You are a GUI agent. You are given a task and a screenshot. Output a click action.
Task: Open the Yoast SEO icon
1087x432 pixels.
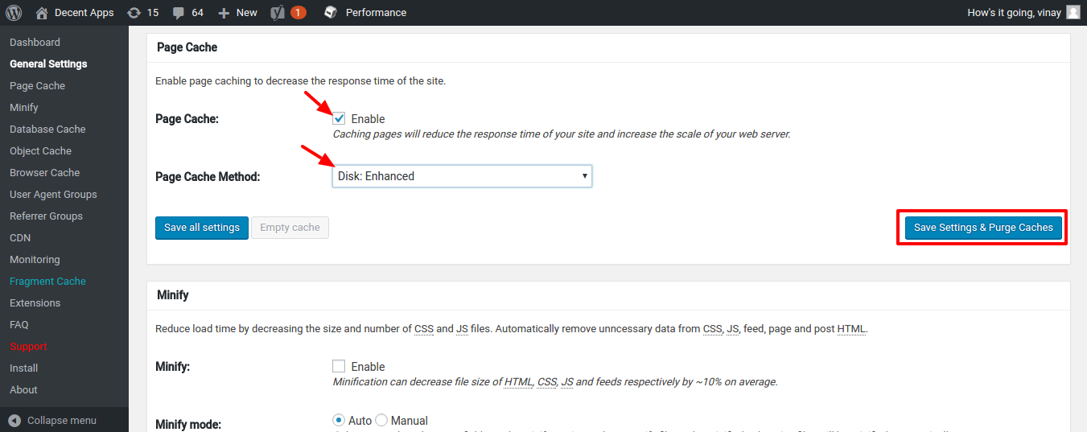click(x=278, y=12)
